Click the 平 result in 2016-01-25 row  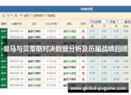[83, 61]
